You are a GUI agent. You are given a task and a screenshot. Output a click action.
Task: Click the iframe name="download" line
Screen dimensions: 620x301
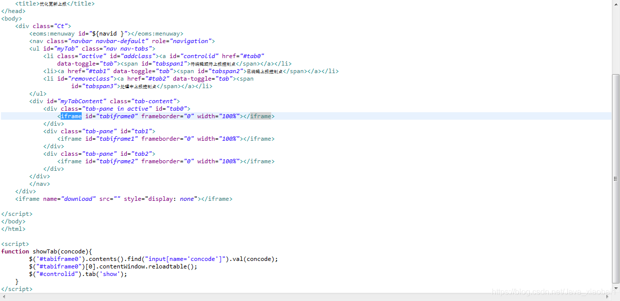point(124,199)
